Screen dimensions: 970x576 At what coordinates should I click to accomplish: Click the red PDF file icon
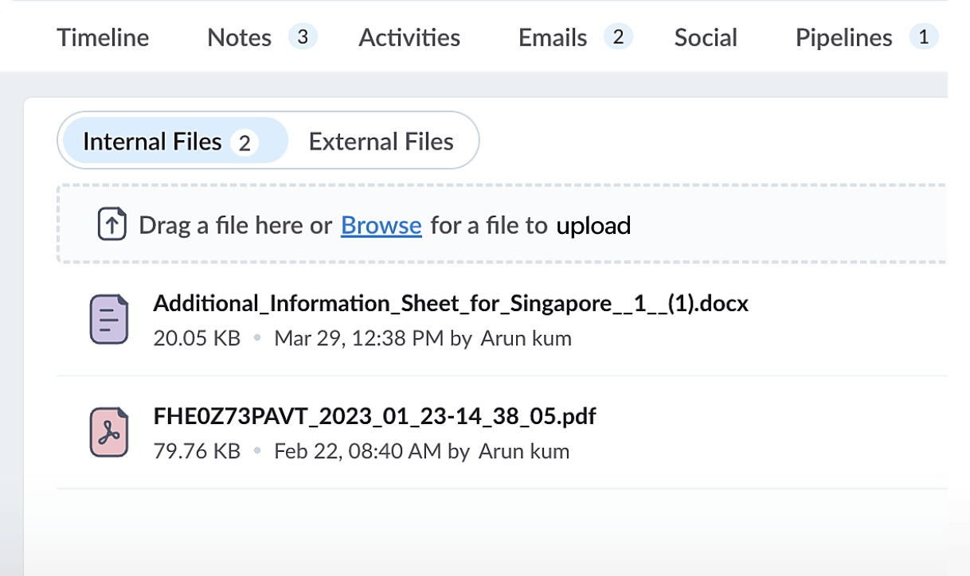[x=108, y=432]
